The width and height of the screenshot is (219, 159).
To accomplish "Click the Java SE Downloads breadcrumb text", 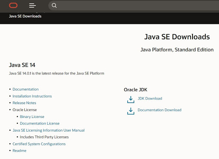I will (25, 16).
